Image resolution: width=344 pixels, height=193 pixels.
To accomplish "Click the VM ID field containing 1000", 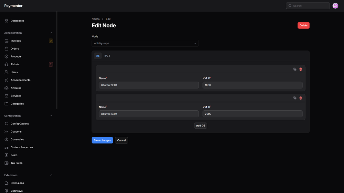I will coord(252,85).
